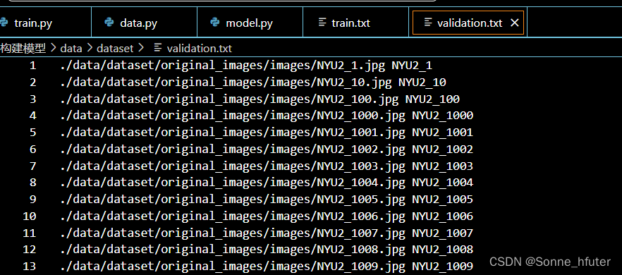622x275 pixels.
Task: Click the path ending NYU2_1001.jpg
Action: (x=233, y=132)
